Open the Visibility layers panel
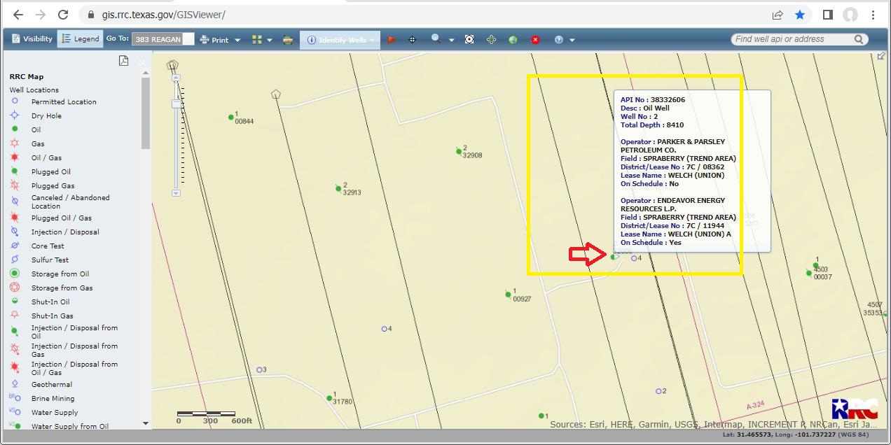Viewport: 891px width, 445px height. pyautogui.click(x=32, y=39)
